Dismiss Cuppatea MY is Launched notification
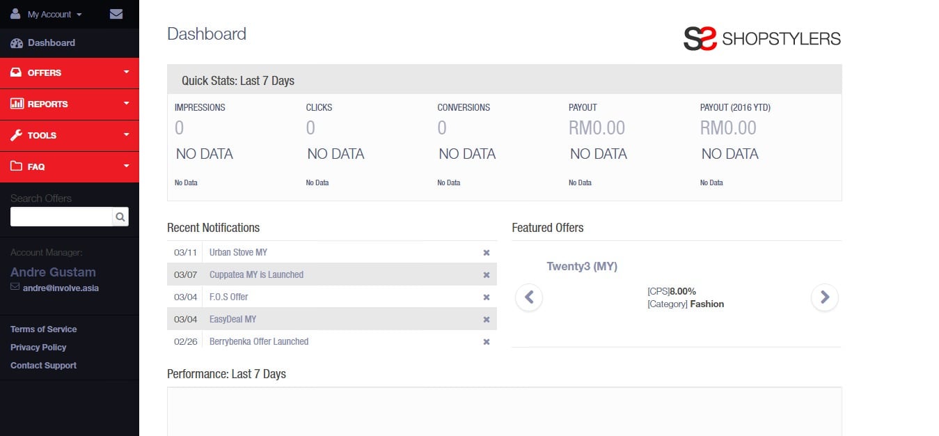Image resolution: width=939 pixels, height=436 pixels. tap(487, 275)
